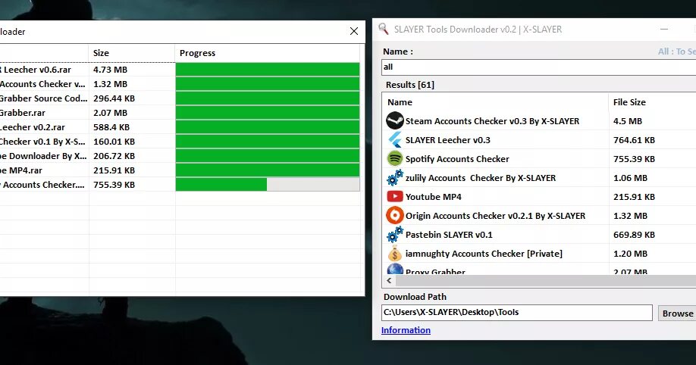Select the 'Youtube MP4' result
This screenshot has width=696, height=365.
(x=433, y=197)
